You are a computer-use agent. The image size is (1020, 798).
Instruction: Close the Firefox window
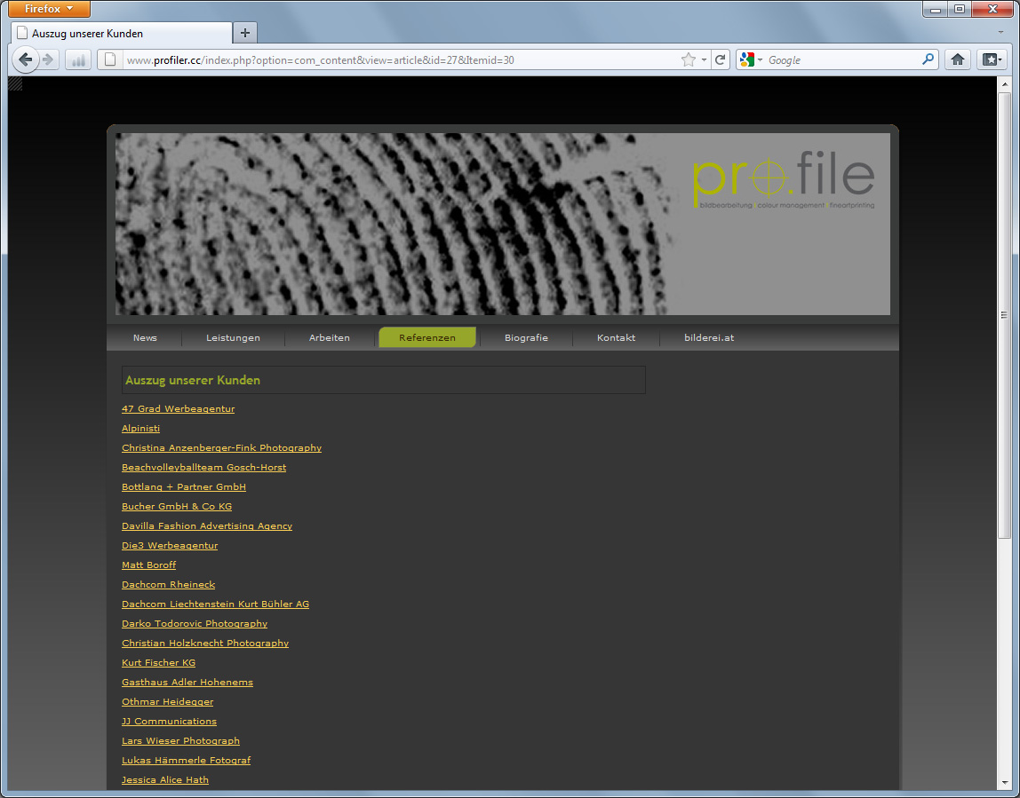992,9
